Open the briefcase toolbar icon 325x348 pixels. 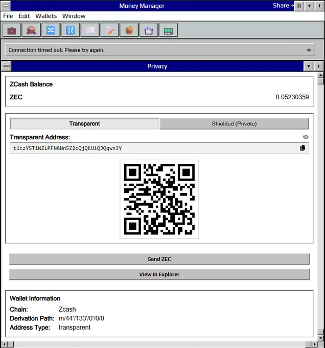click(12, 30)
